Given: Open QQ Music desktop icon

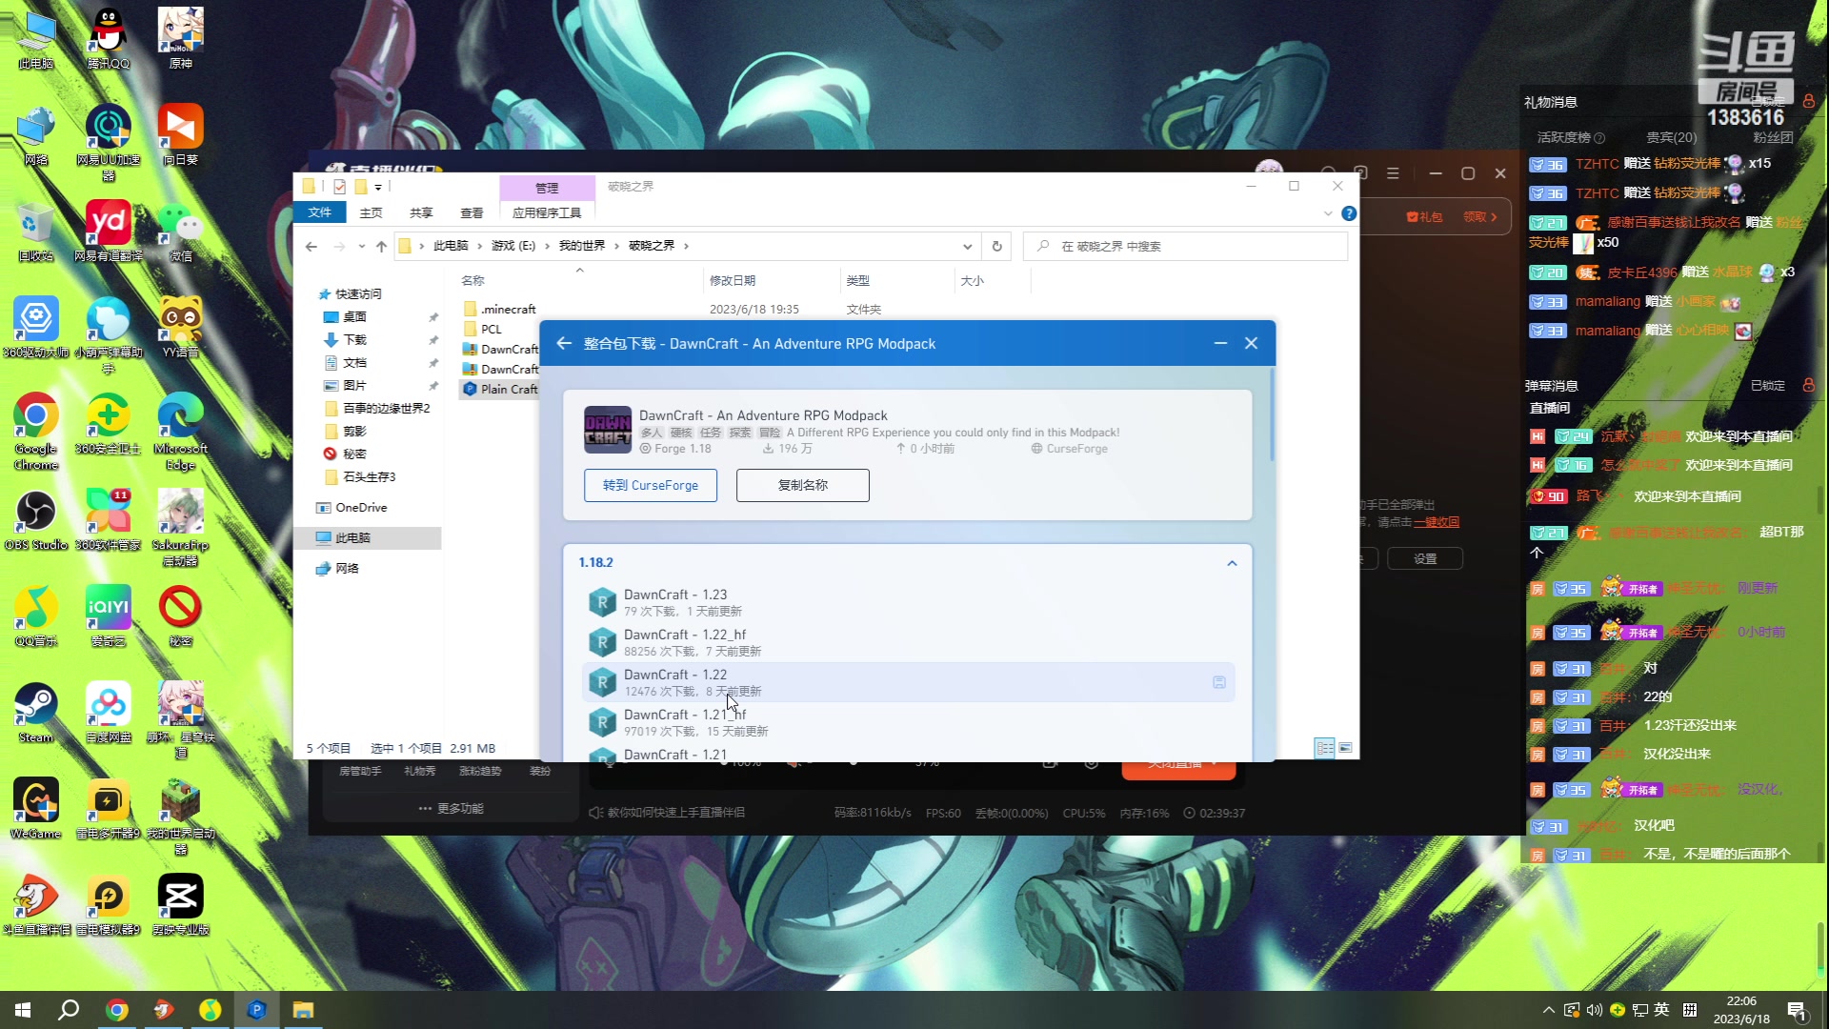Looking at the screenshot, I should (36, 615).
